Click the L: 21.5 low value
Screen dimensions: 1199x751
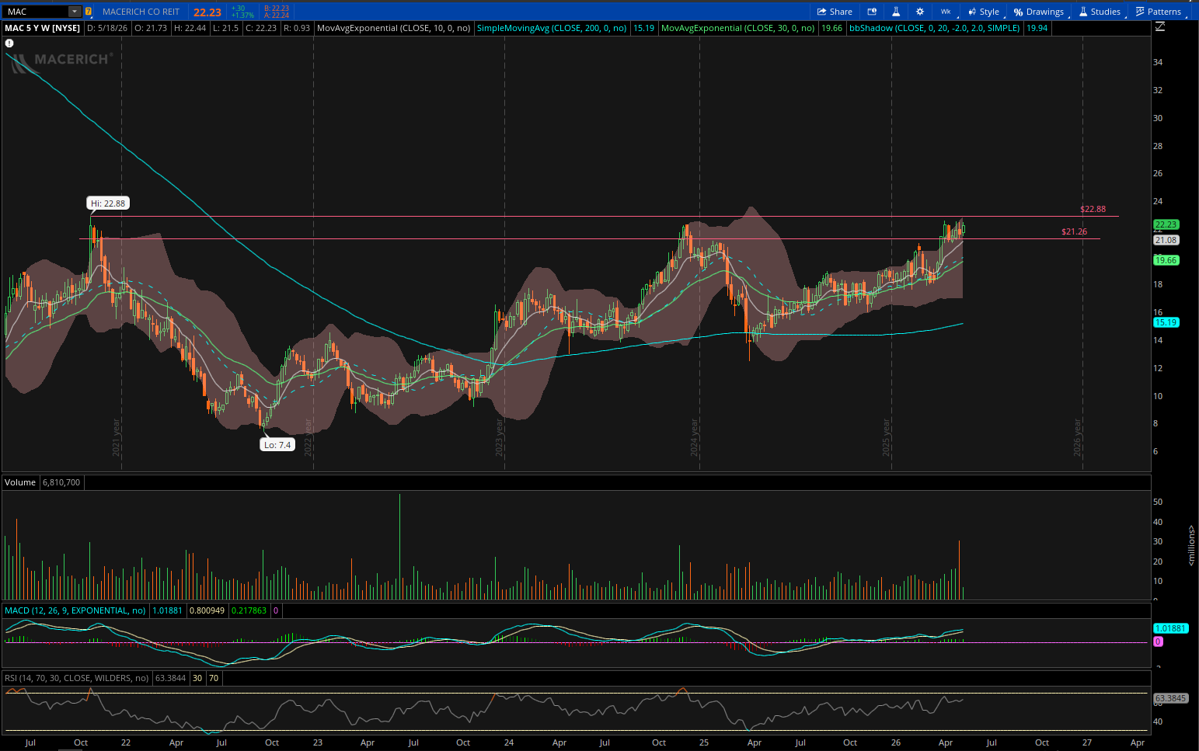[x=225, y=28]
